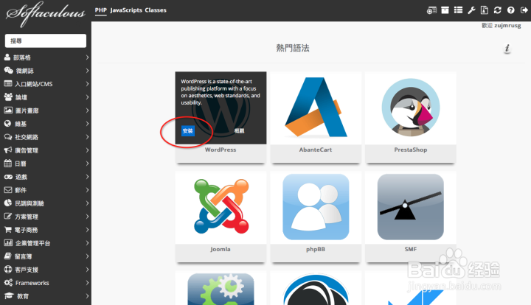This screenshot has width=531, height=305.
Task: Click the graduation cap icon beside 教育
Action: (x=9, y=296)
